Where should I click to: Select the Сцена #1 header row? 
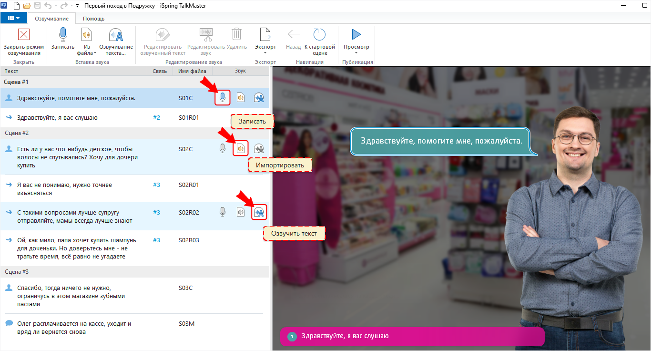(x=134, y=82)
